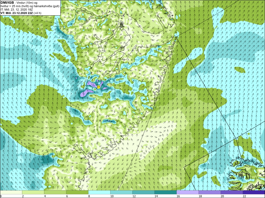Click the legend scale label '14'

156,196
